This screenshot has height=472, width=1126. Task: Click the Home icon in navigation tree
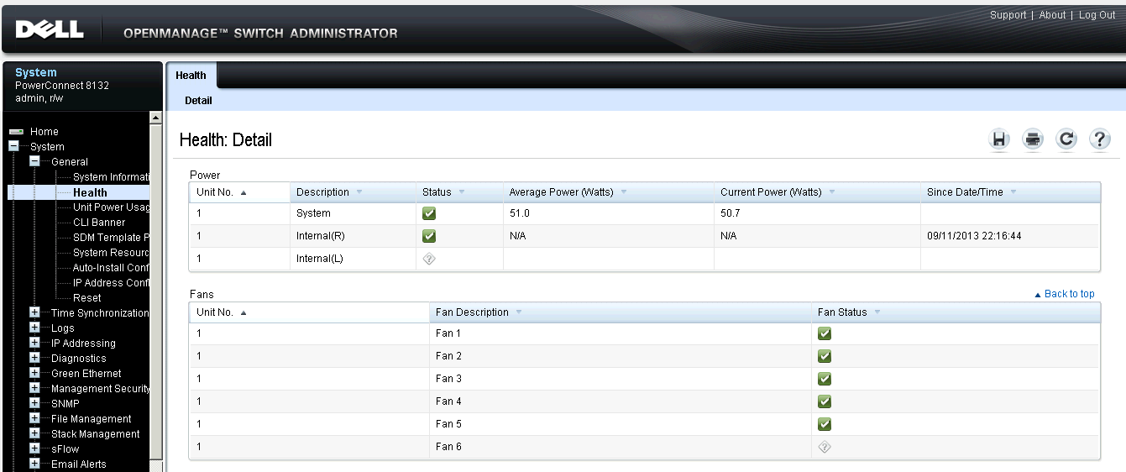[15, 132]
